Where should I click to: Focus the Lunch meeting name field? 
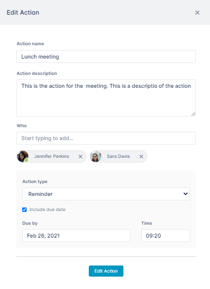106,56
